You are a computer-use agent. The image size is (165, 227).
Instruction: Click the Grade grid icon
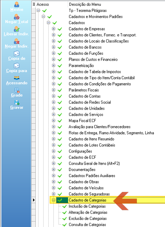(x=17, y=90)
